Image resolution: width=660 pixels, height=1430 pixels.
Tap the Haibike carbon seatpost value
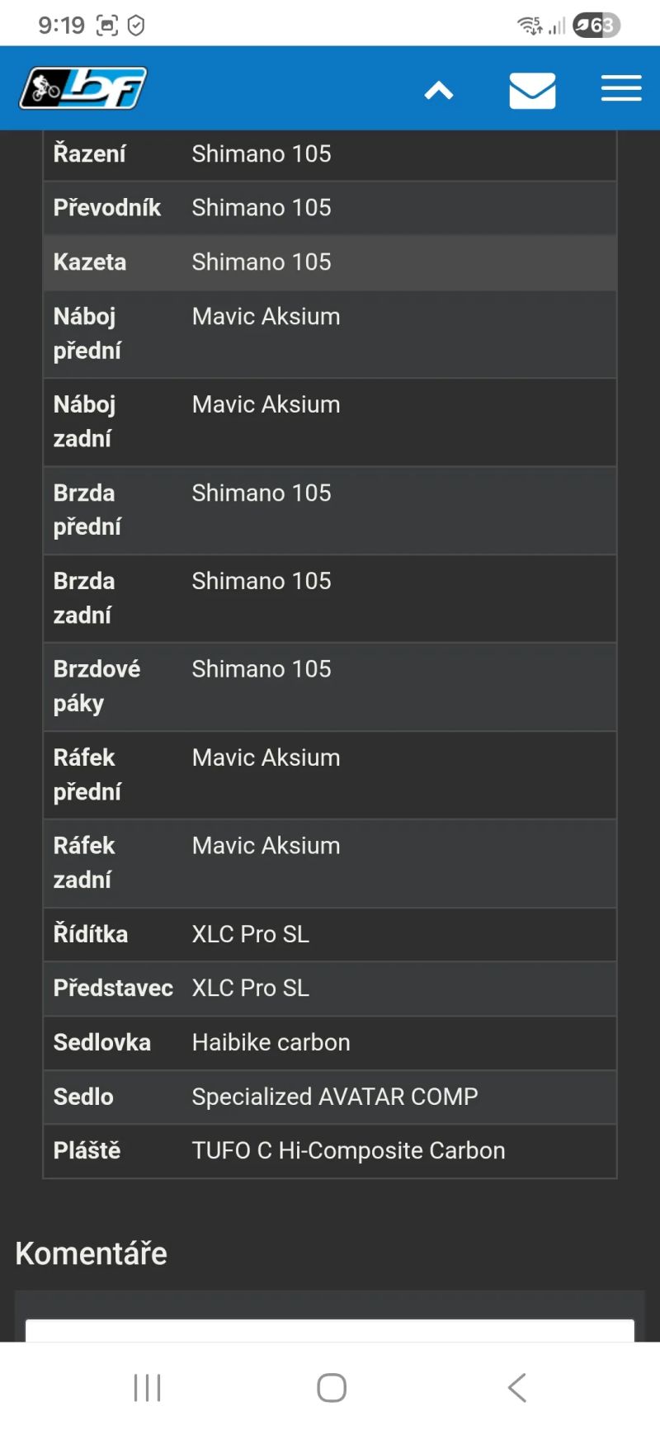tap(271, 1042)
